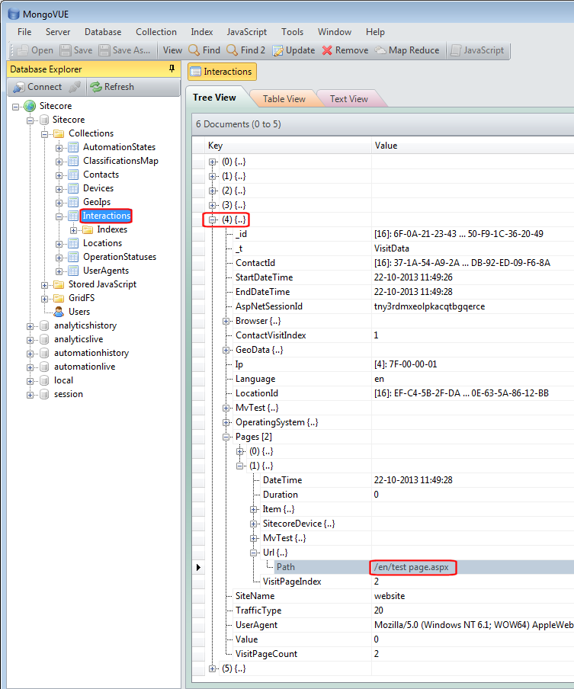574x689 pixels.
Task: Click the green Refresh arrows icon
Action: click(96, 87)
